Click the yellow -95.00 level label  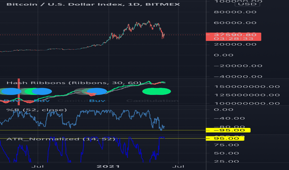click(228, 130)
